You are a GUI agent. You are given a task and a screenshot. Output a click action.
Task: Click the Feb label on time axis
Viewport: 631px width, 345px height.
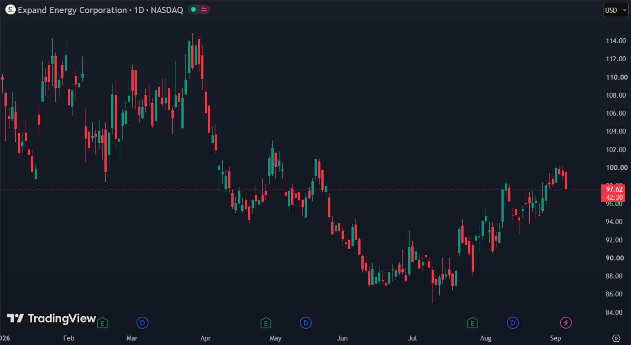69,338
